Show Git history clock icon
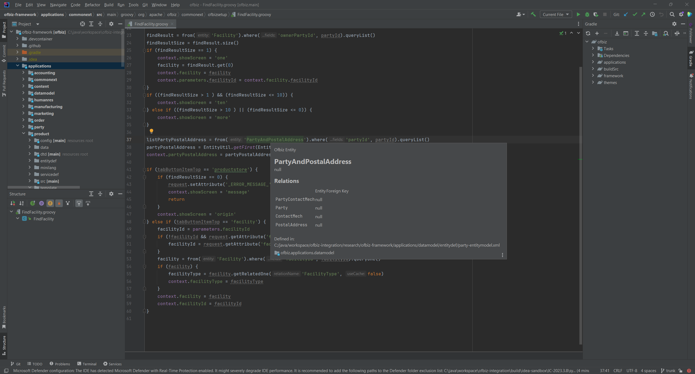This screenshot has width=695, height=374. coord(652,15)
